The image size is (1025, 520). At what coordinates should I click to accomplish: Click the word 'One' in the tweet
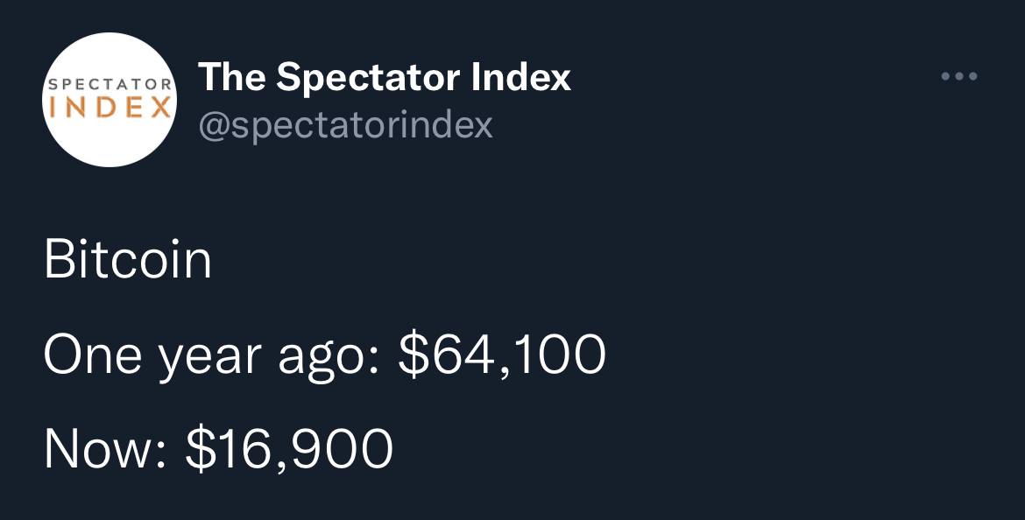coord(93,355)
